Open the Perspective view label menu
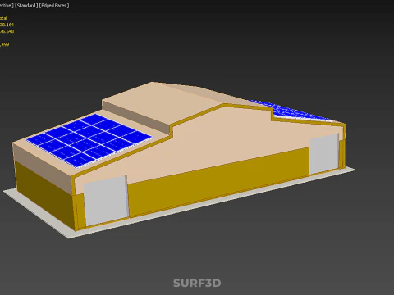394x295 pixels. 7,6
